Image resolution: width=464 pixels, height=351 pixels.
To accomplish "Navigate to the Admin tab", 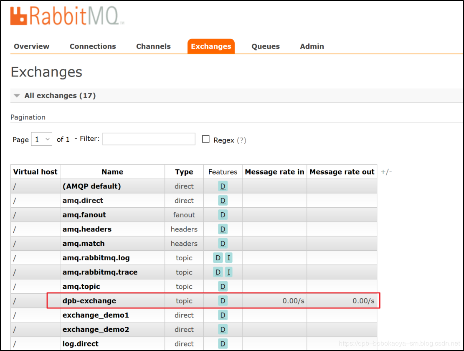I will pyautogui.click(x=312, y=46).
